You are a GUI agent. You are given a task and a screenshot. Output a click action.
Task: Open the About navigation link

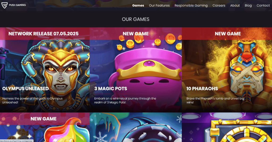235,5
